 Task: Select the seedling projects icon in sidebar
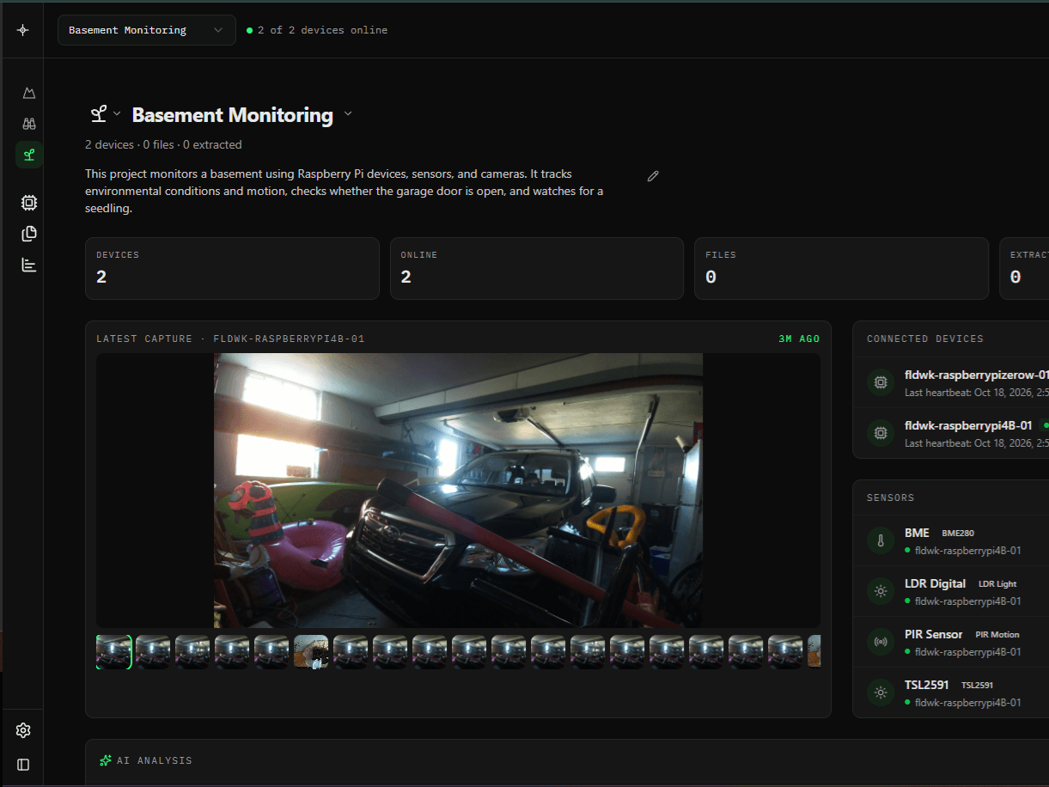point(29,155)
